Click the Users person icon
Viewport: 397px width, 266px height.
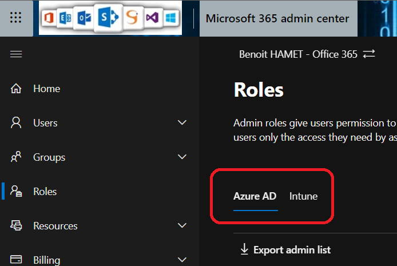click(16, 123)
